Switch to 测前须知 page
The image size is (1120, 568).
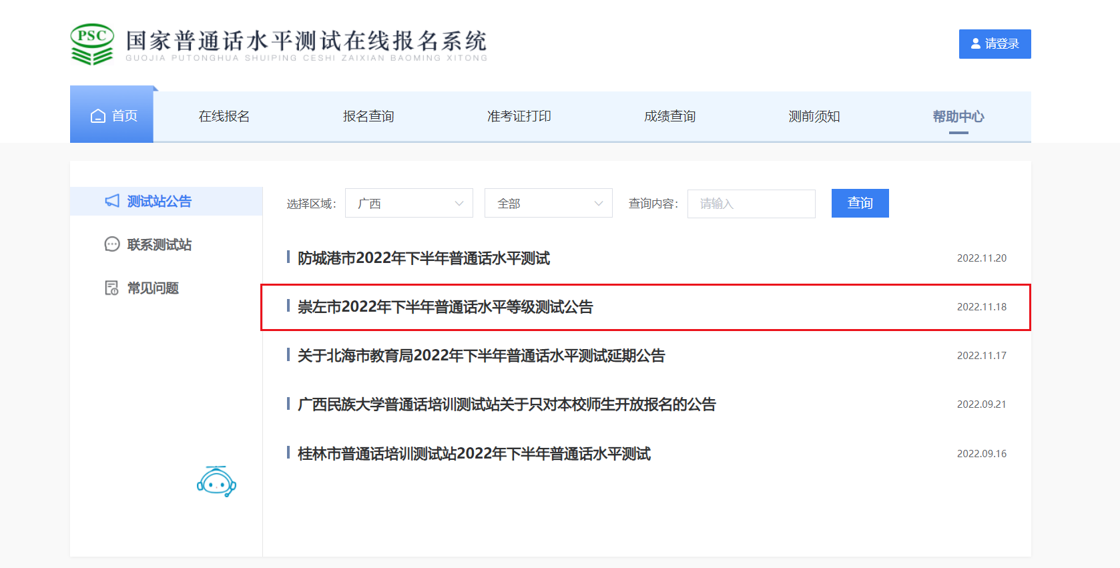pyautogui.click(x=814, y=116)
